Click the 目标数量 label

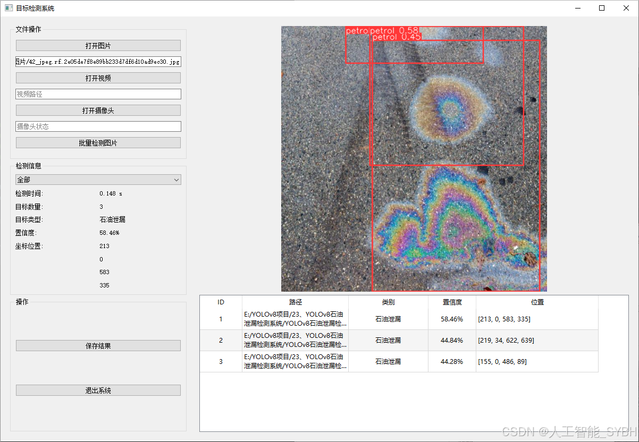coord(29,207)
